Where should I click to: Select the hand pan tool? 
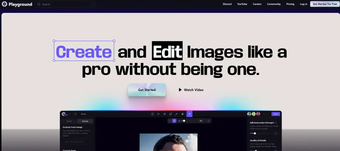(164, 114)
